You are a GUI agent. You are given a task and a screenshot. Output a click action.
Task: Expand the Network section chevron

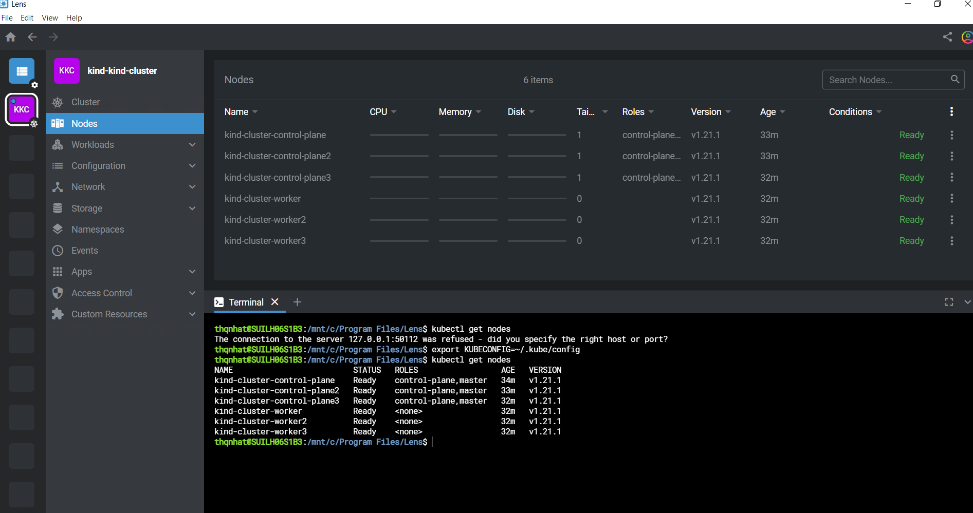pos(192,187)
